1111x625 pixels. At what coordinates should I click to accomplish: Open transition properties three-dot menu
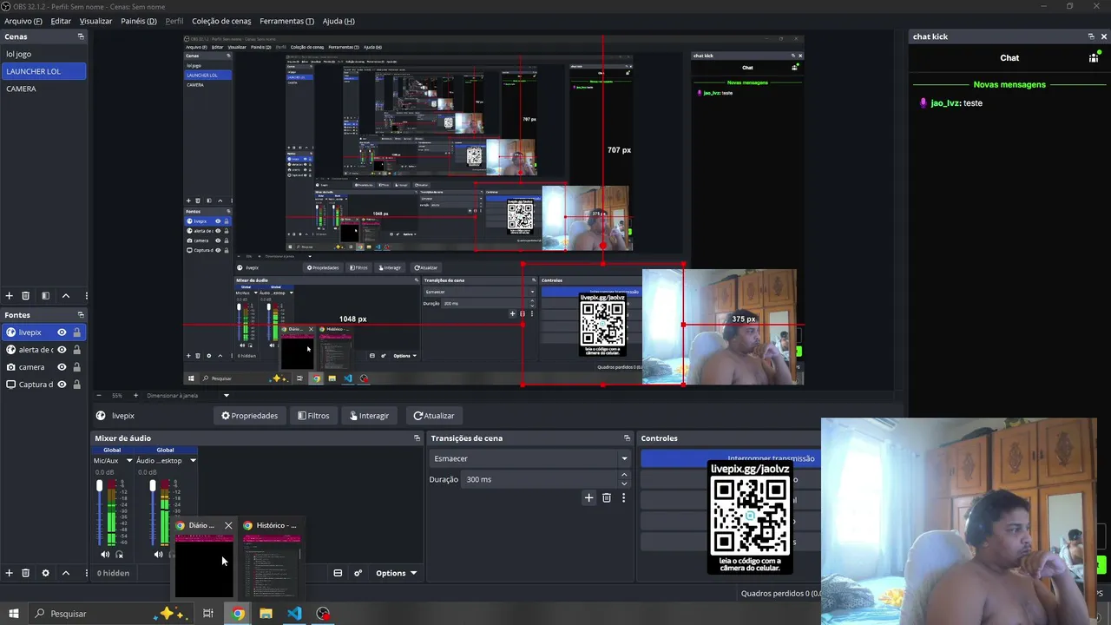pos(623,497)
